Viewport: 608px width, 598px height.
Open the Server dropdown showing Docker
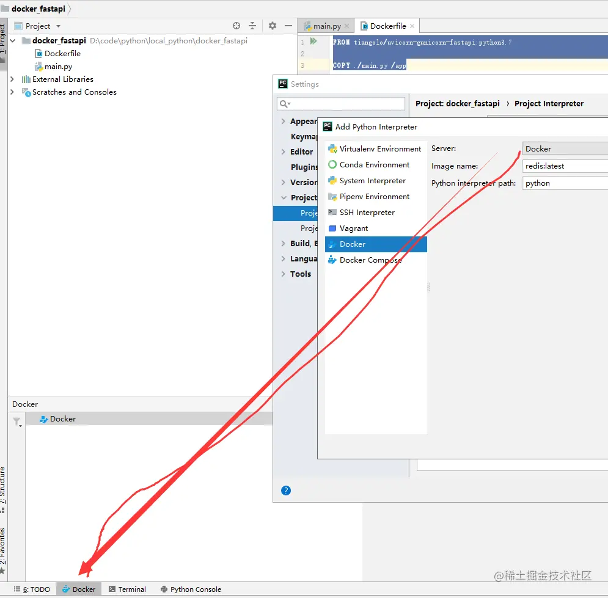[565, 149]
